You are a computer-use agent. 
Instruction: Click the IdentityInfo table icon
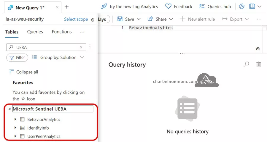pyautogui.click(x=22, y=128)
